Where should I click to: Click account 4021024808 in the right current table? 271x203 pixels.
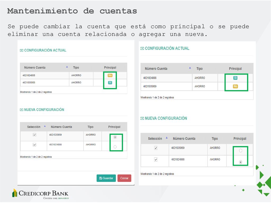(x=150, y=78)
